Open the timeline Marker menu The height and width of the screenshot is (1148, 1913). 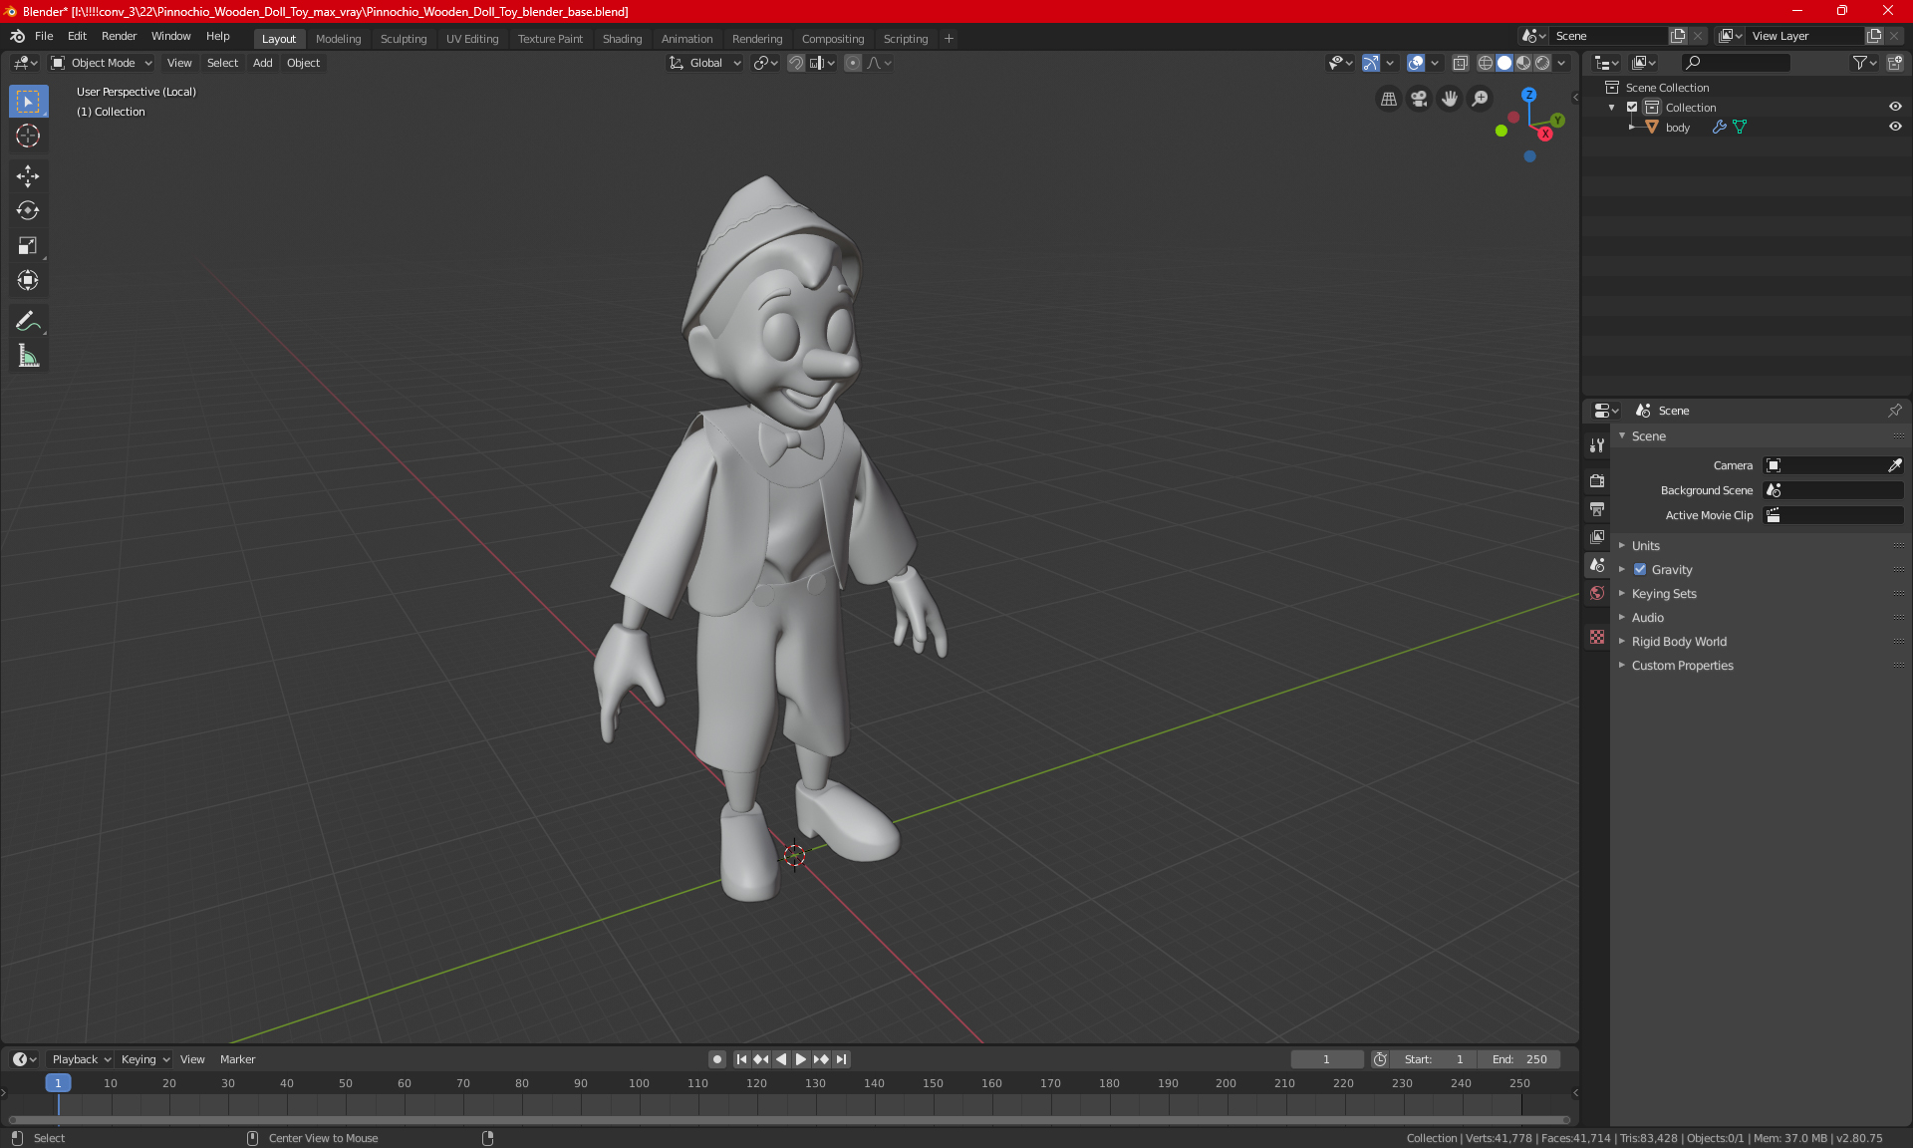click(x=237, y=1059)
